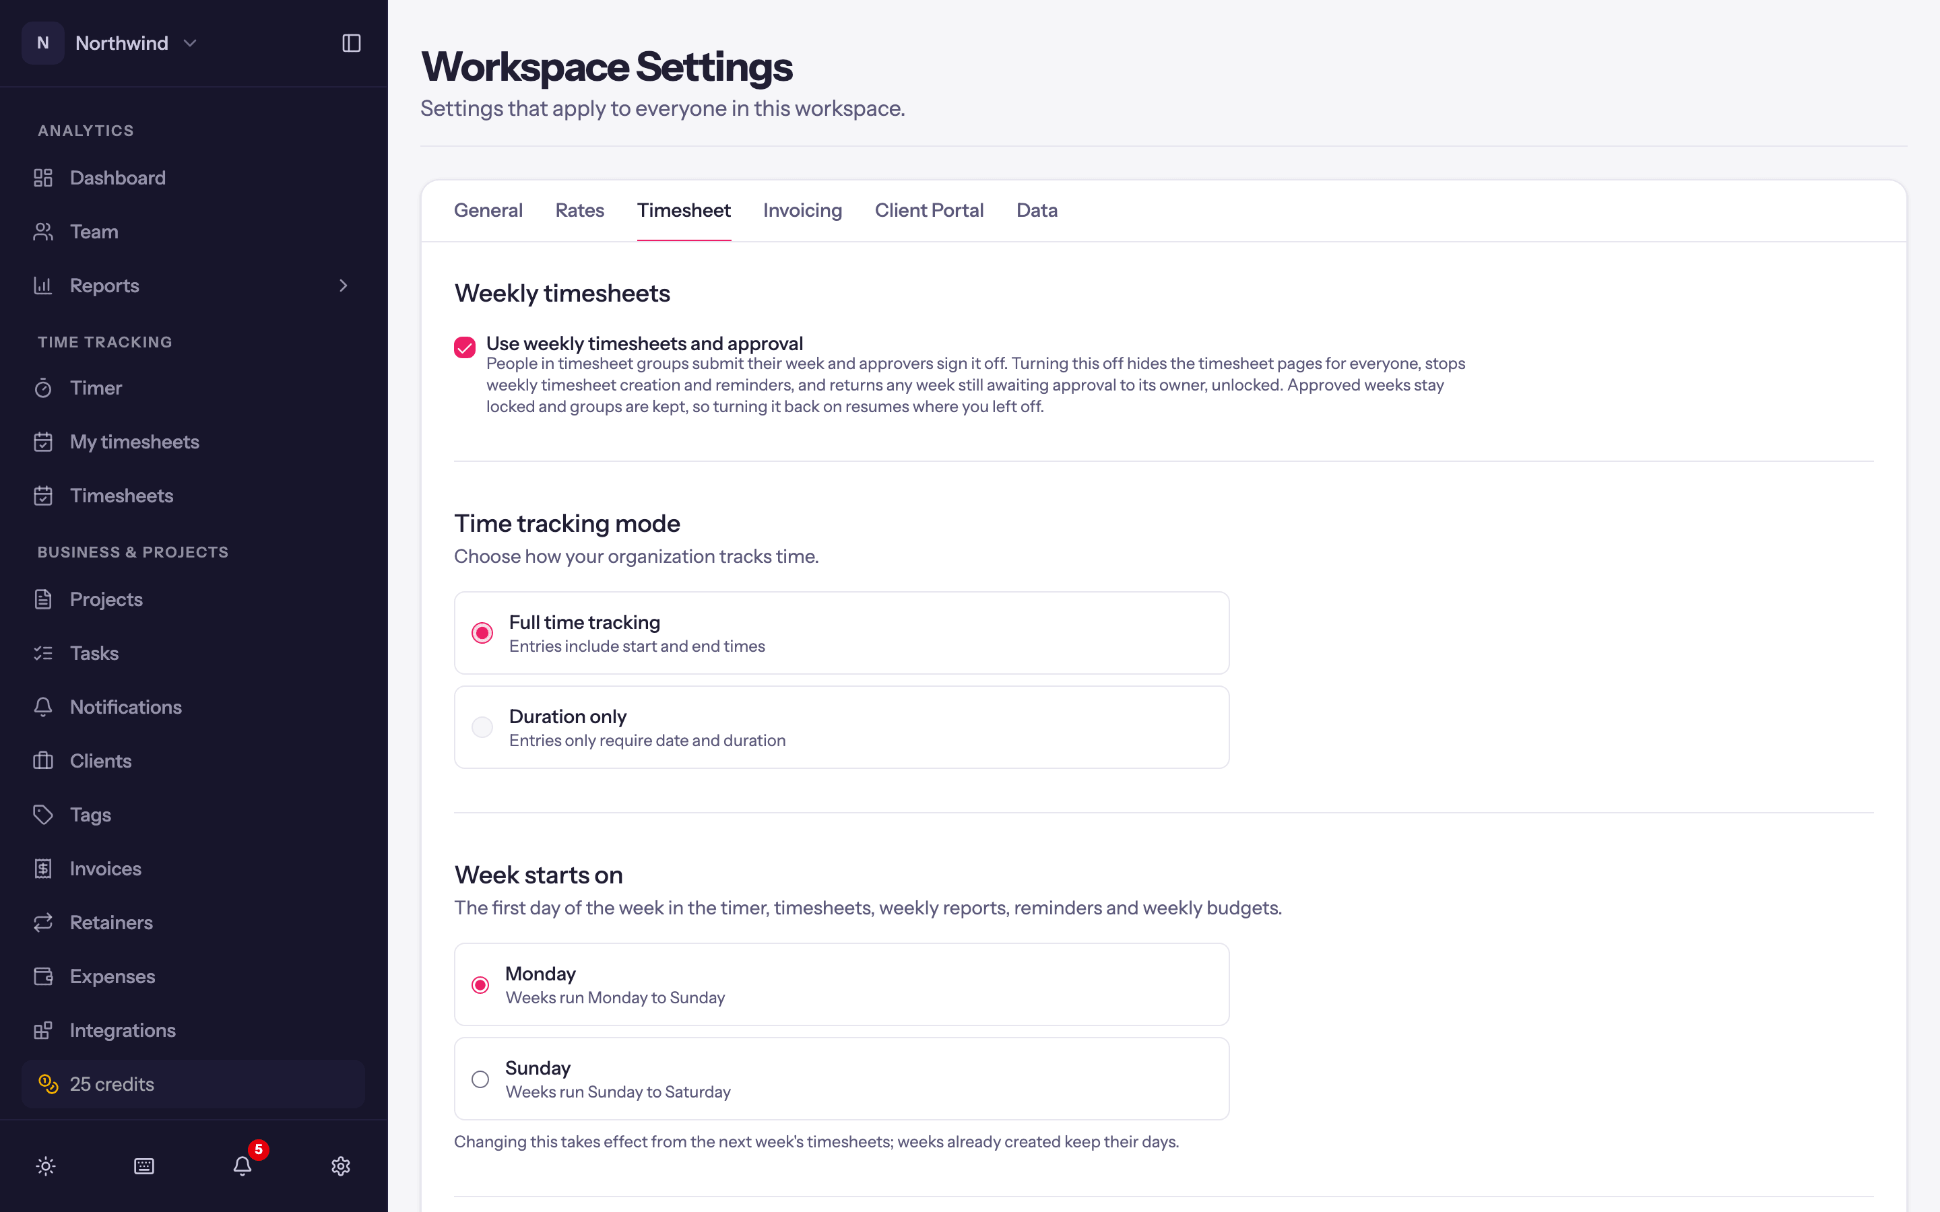Switch to the General tab
Screen dimensions: 1940x1212
[488, 210]
